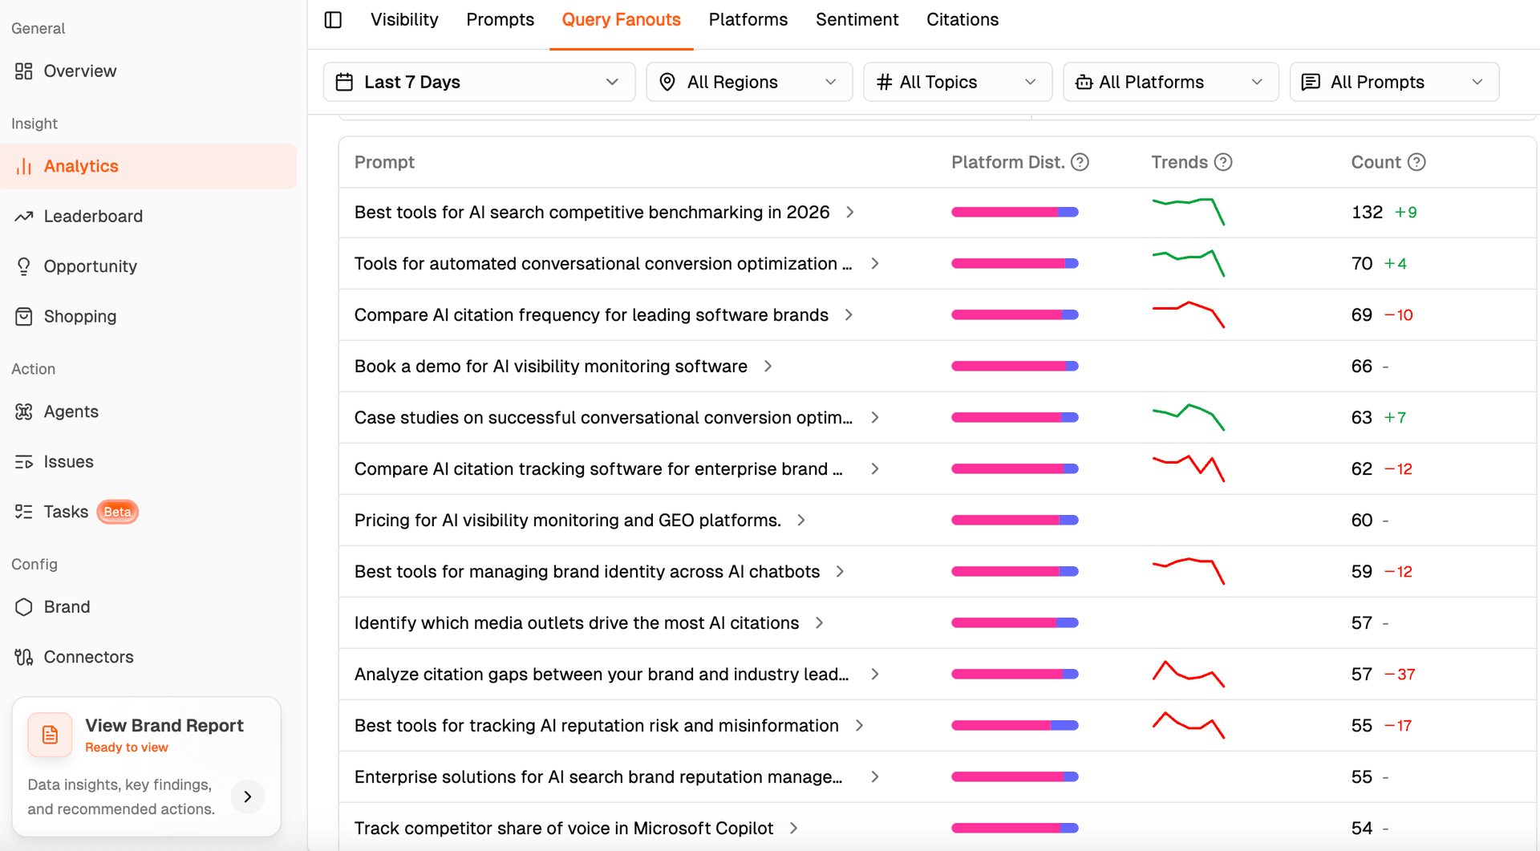Expand the All Topics dropdown
Image resolution: width=1540 pixels, height=851 pixels.
coord(957,82)
